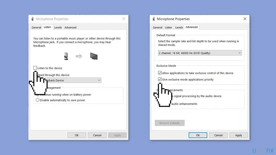Select Advanced tab in right dialog
Screen dimensions: 276x155
coord(192,27)
